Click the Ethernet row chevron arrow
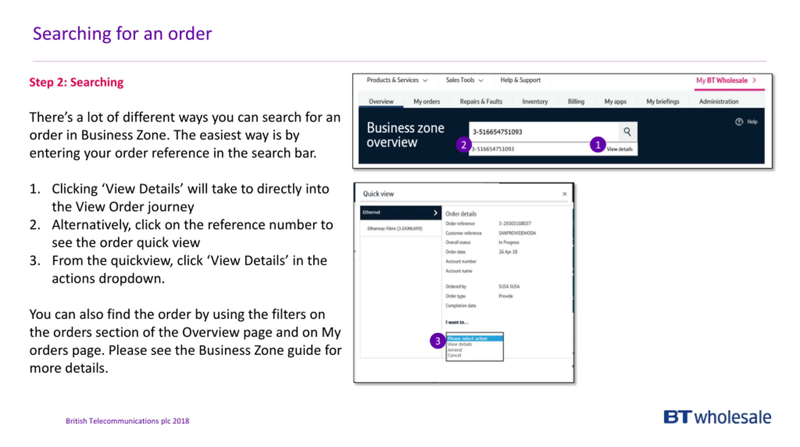 coord(435,213)
